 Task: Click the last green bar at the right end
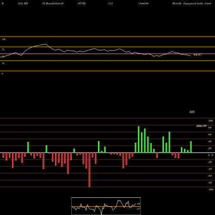coord(191,147)
